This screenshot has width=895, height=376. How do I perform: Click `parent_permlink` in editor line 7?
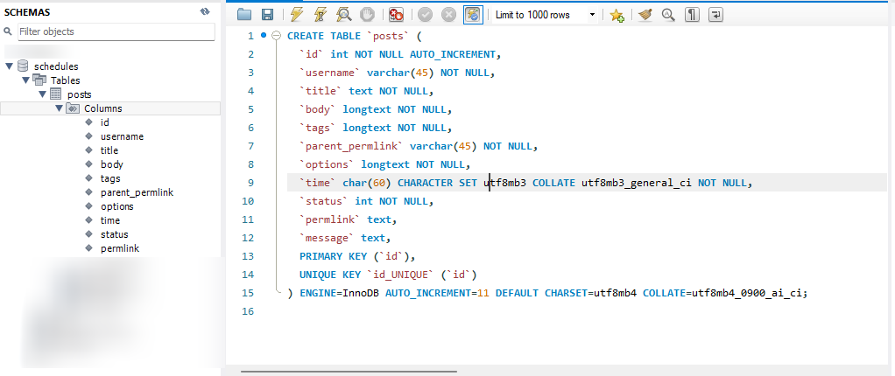pos(352,146)
